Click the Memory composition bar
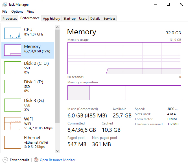The width and height of the screenshot is (188, 167). [x=124, y=93]
